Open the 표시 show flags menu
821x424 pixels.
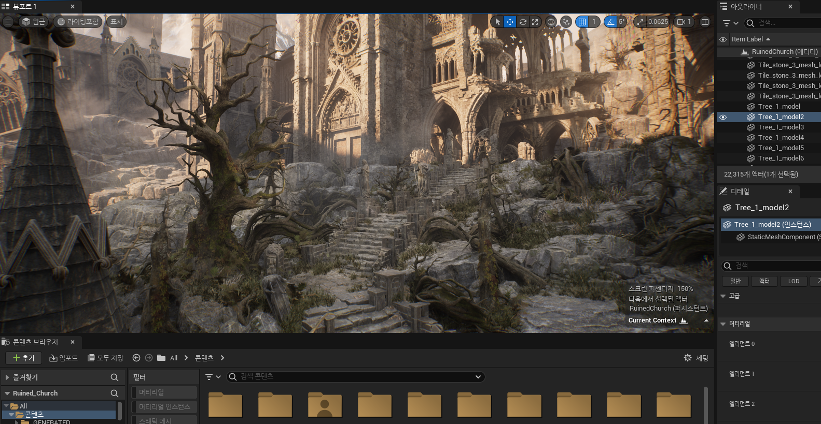(116, 22)
